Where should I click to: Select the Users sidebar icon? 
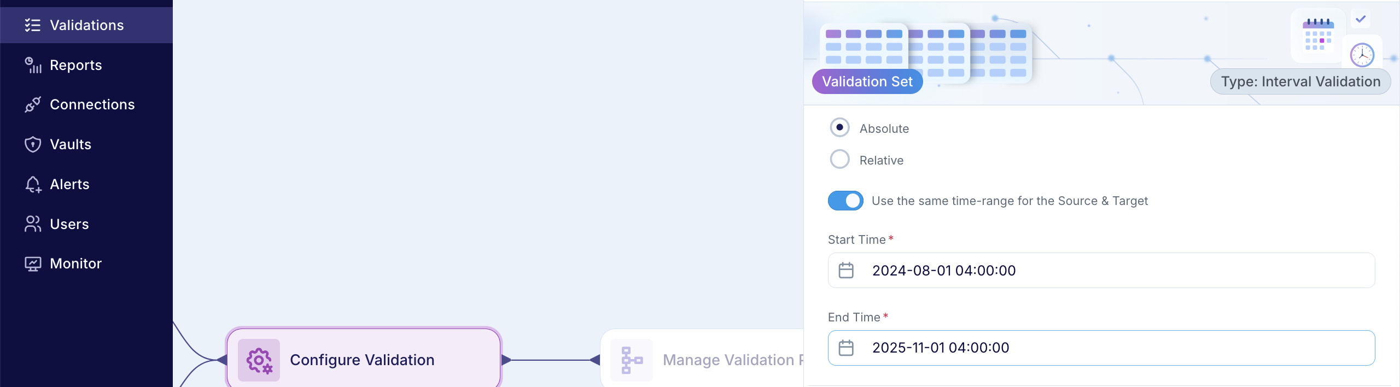[32, 224]
